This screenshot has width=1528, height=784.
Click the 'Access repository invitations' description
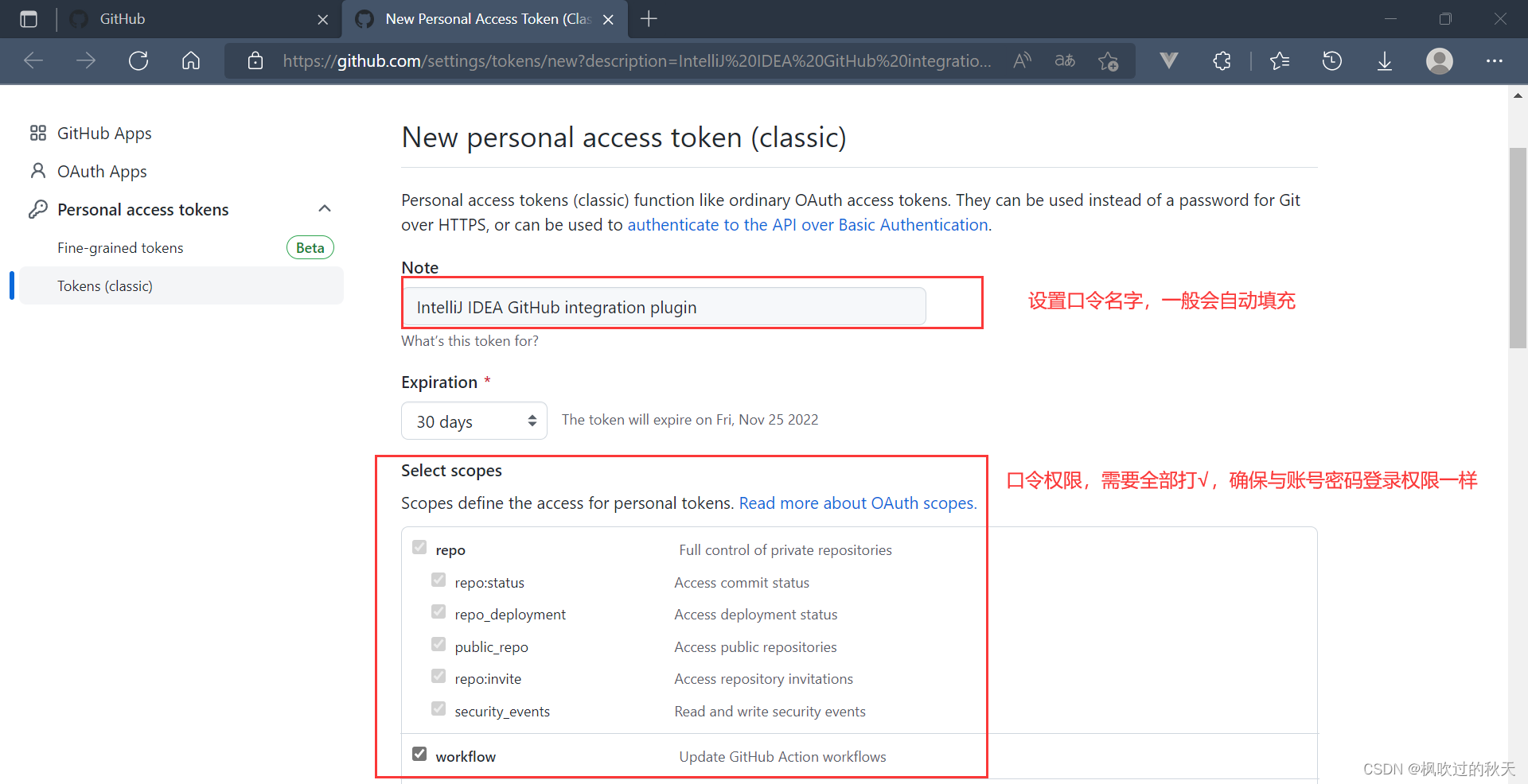point(763,679)
